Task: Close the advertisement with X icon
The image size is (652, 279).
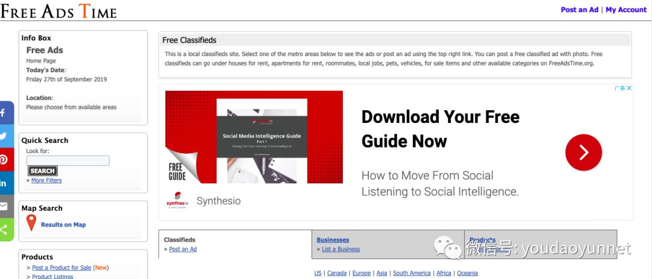Action: [628, 88]
